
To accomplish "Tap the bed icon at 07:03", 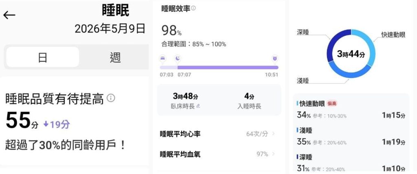I will coord(163,58).
